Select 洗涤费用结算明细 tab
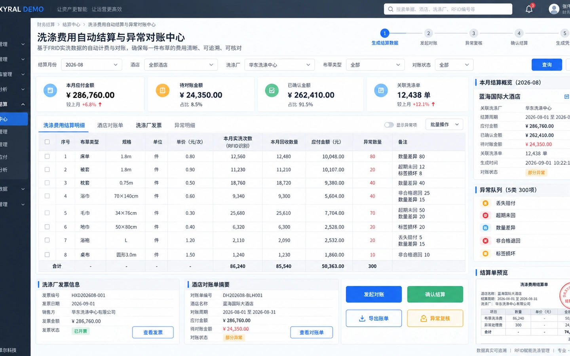The width and height of the screenshot is (570, 356). pos(64,125)
